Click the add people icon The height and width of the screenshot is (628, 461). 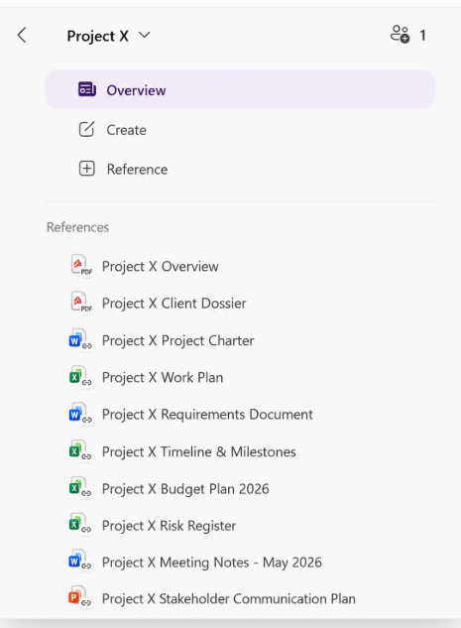tap(400, 34)
